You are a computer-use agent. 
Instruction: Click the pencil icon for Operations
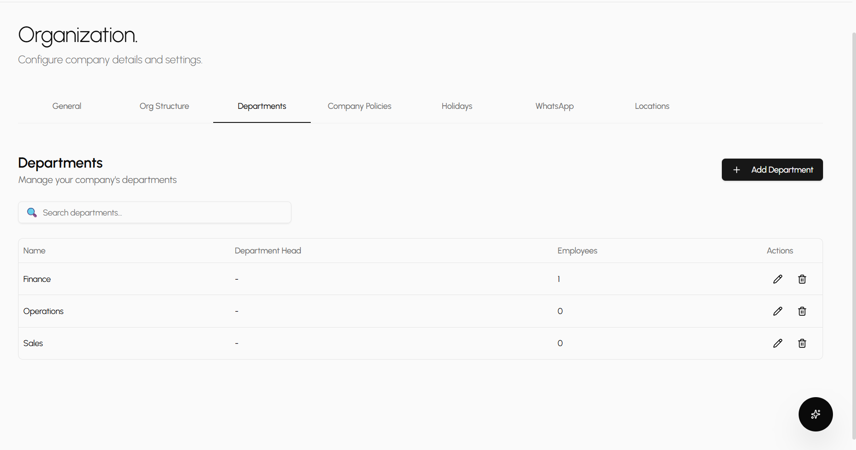[777, 311]
